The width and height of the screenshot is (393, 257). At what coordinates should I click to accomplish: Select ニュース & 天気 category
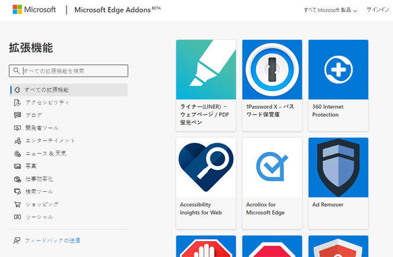coord(45,153)
